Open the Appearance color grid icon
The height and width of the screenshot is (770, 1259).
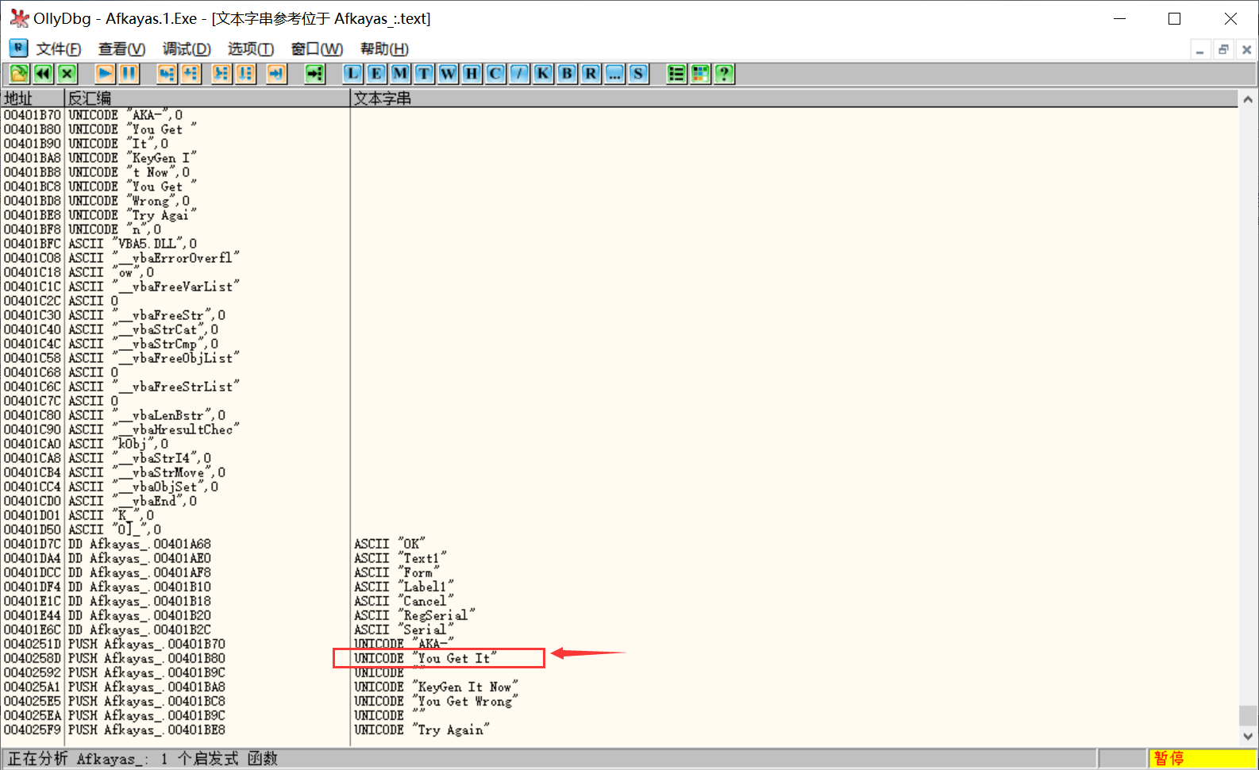tap(700, 74)
